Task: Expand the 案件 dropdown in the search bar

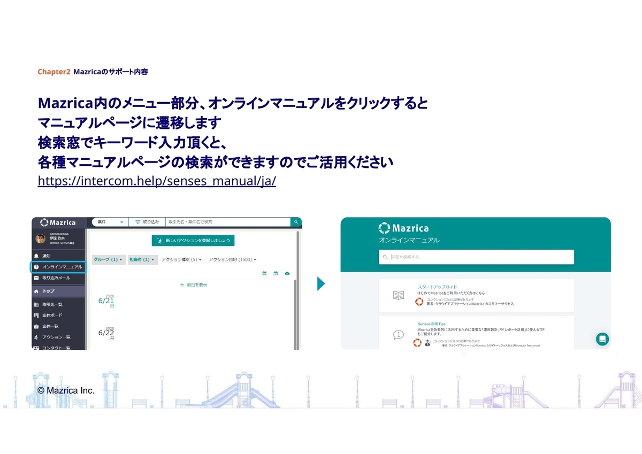Action: [x=110, y=222]
